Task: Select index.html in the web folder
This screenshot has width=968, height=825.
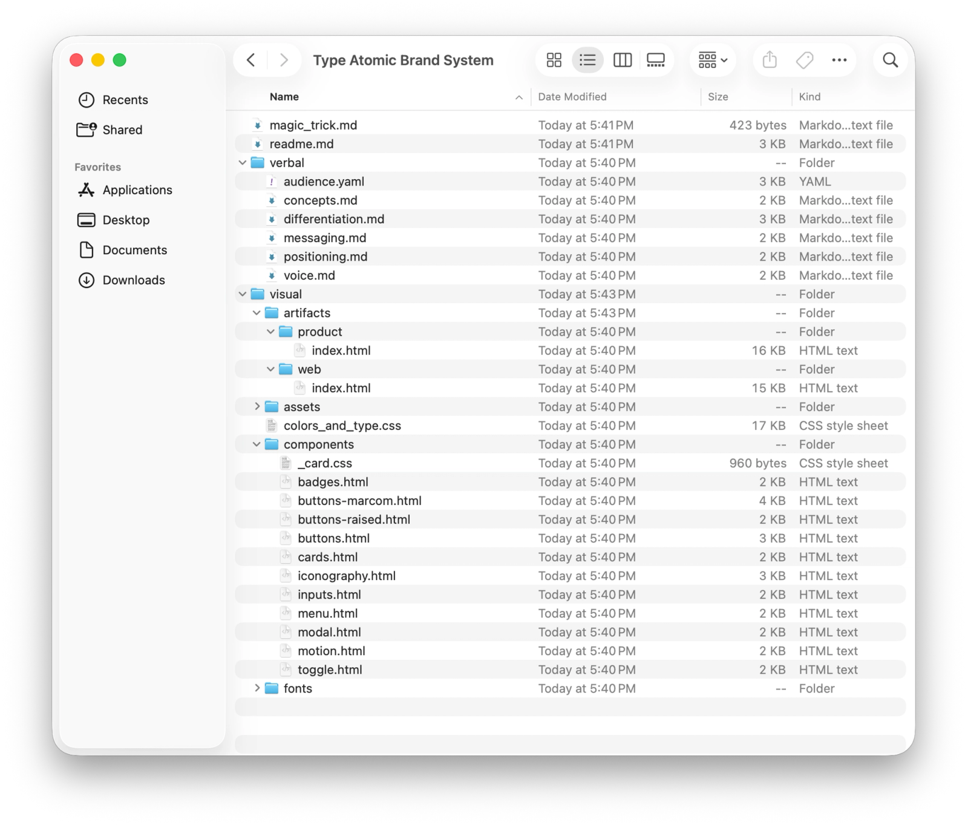Action: [341, 388]
